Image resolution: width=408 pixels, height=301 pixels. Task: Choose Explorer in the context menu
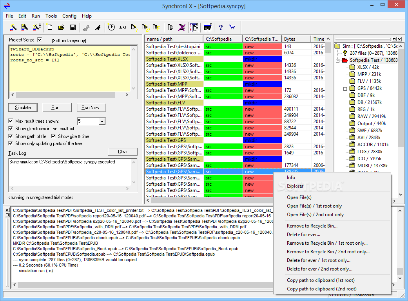coord(332,186)
